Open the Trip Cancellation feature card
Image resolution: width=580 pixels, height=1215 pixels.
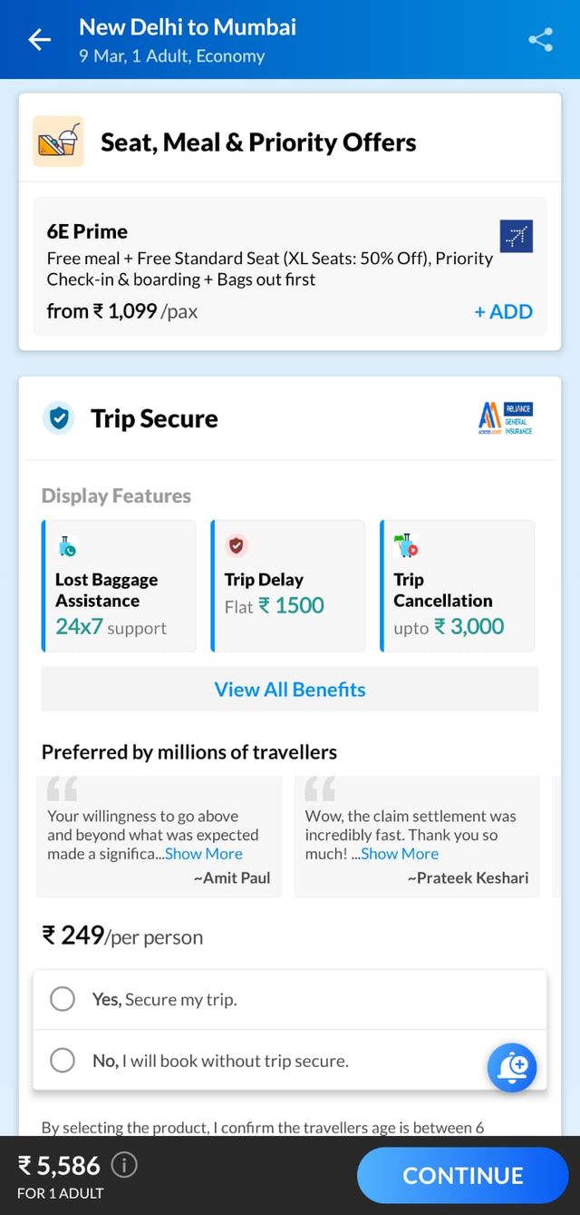pyautogui.click(x=457, y=585)
